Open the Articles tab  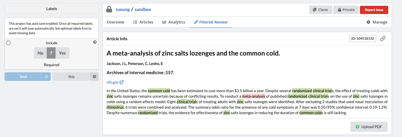coord(143,22)
